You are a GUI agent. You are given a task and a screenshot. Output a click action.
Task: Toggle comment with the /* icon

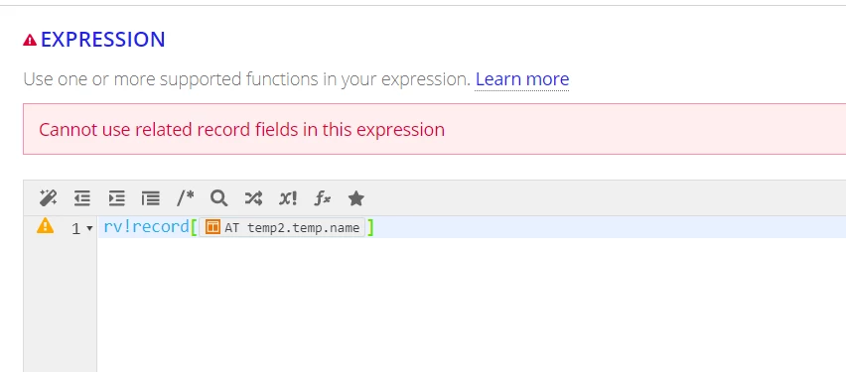point(185,198)
